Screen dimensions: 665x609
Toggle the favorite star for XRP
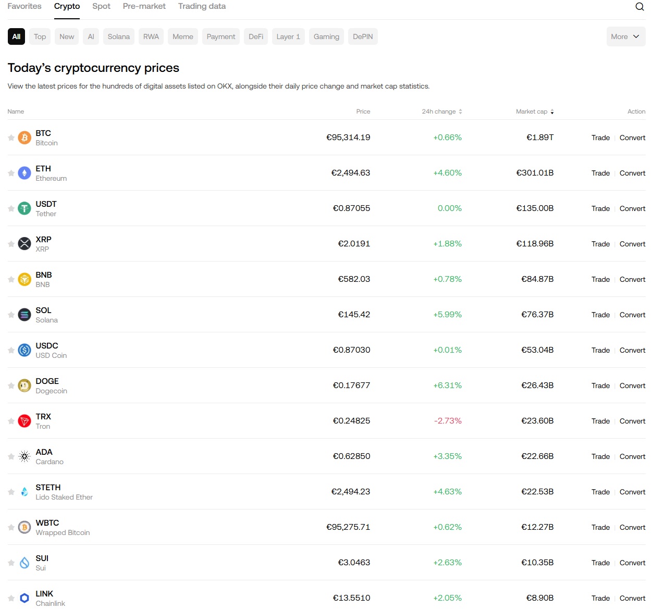(x=11, y=244)
